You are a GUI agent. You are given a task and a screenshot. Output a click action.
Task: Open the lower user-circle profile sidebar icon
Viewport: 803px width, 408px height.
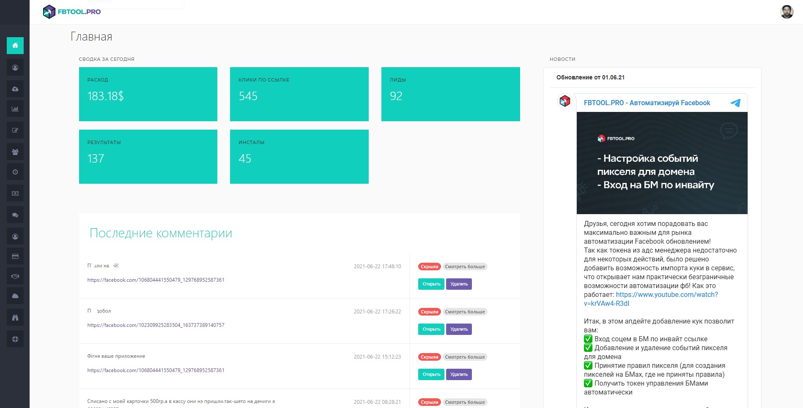coord(15,237)
